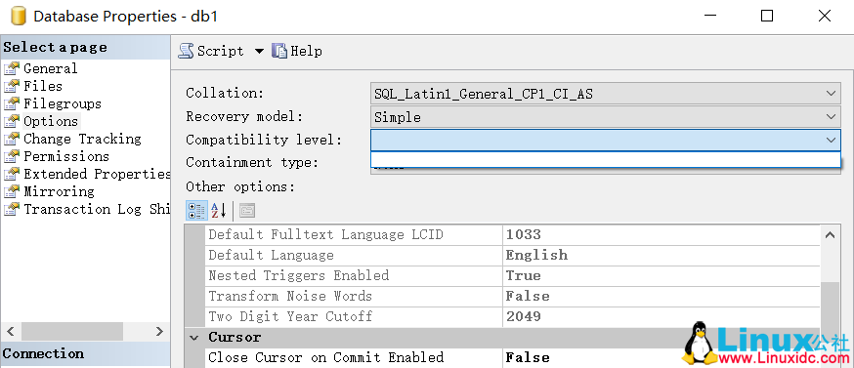Select the Nested Triggers Enabled row

(x=513, y=275)
